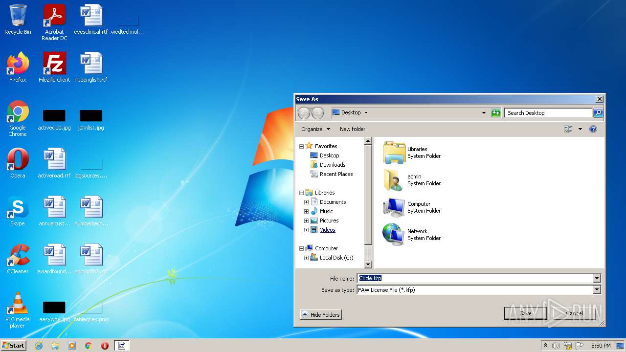Open the Help question mark icon

[x=593, y=129]
